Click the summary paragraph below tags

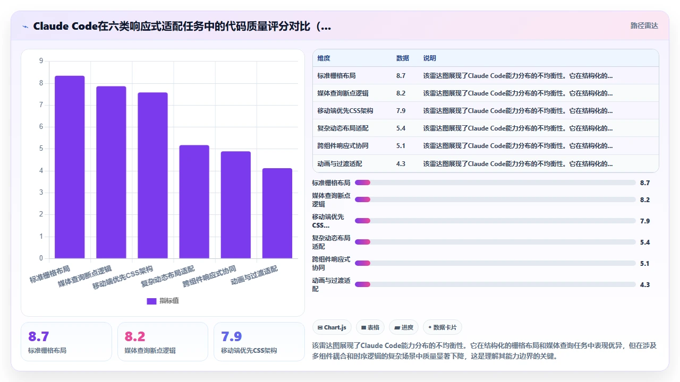(485, 351)
